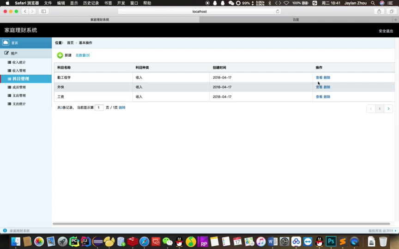Click Safari forward navigation arrow
Viewport: 399px width, 249px height.
coord(32,11)
